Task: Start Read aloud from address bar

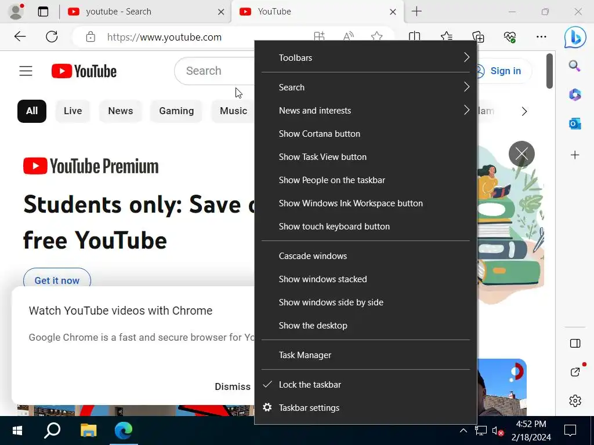Action: coord(348,37)
